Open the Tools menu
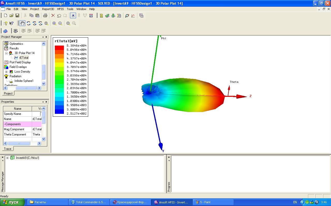Viewport: 331px width, 206px height. pyautogui.click(x=70, y=9)
